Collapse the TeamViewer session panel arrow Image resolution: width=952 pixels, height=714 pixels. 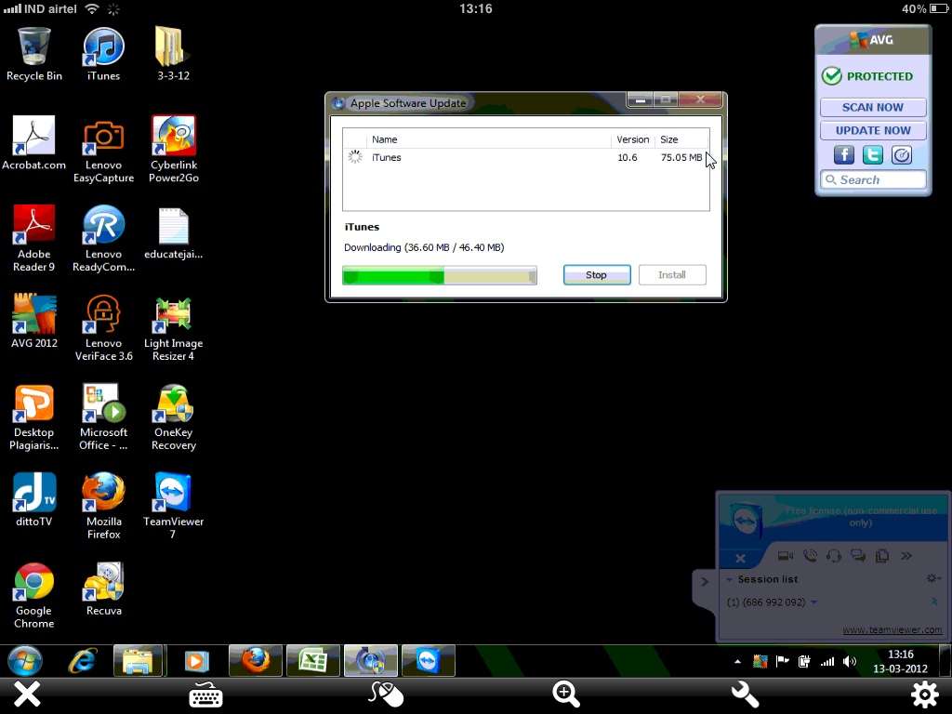click(705, 582)
